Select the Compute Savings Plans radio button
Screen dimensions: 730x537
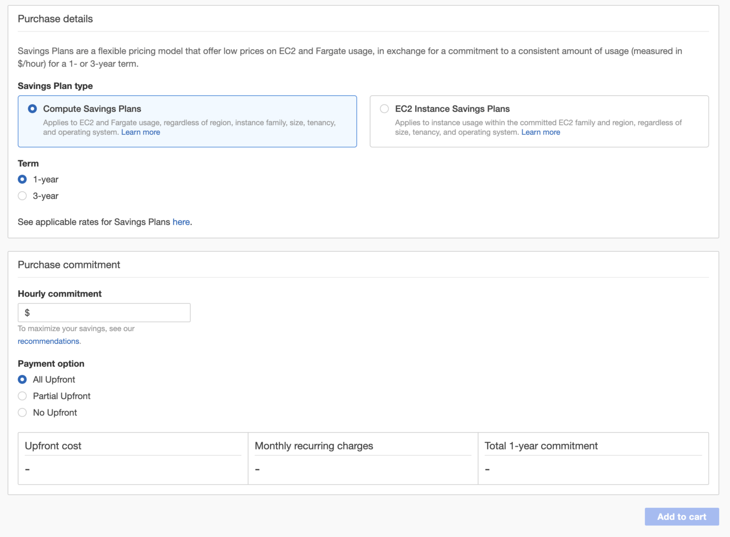pyautogui.click(x=32, y=109)
